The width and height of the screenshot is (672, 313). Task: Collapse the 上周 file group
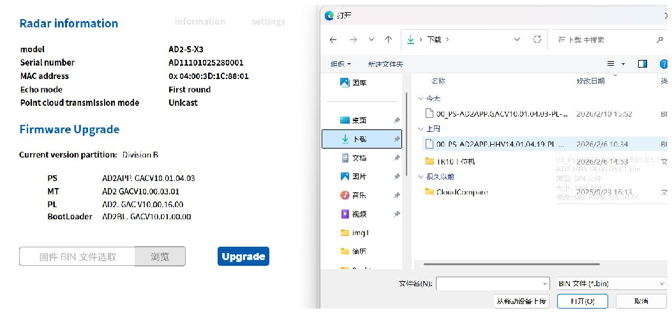coord(421,129)
